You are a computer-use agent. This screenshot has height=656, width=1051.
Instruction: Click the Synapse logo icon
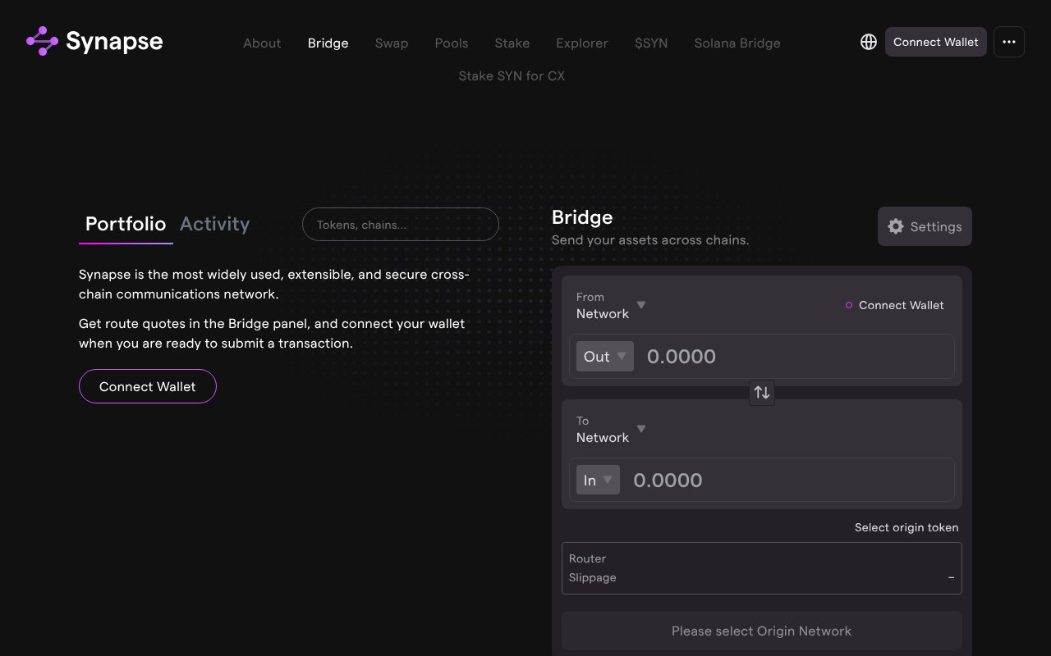point(39,40)
